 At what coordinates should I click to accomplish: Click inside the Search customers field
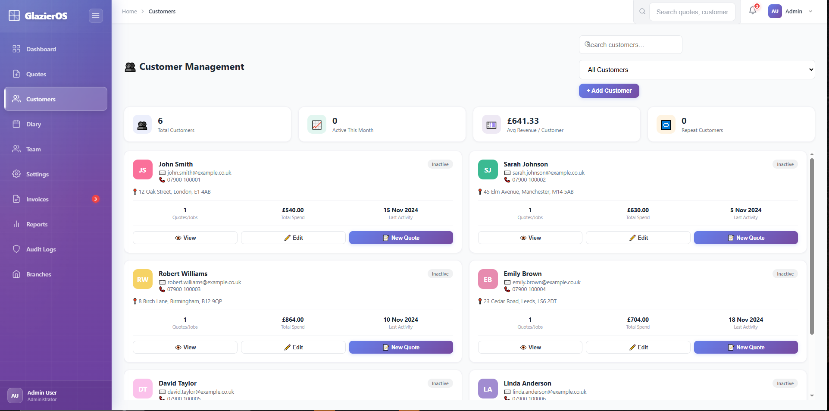630,44
